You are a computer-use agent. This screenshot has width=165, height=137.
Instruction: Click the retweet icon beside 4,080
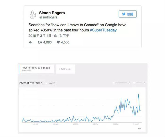click(x=40, y=42)
